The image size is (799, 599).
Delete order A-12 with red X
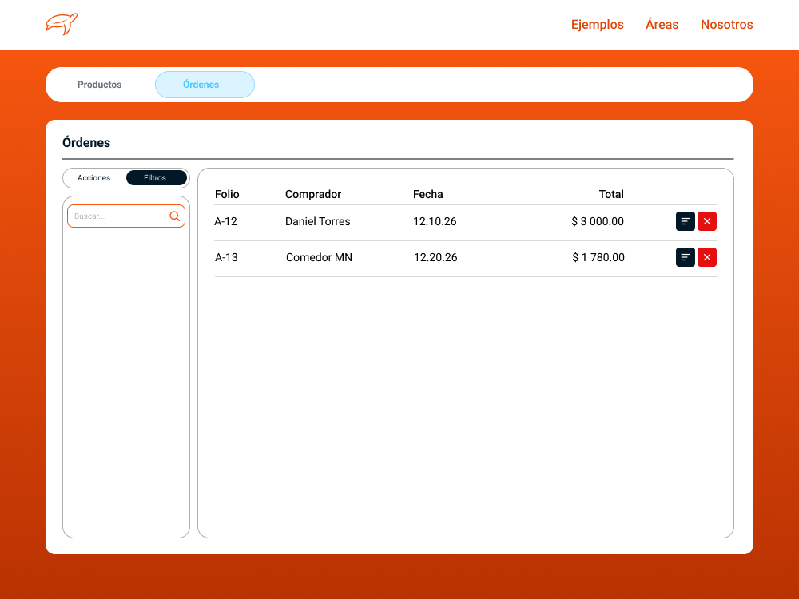[x=707, y=221]
